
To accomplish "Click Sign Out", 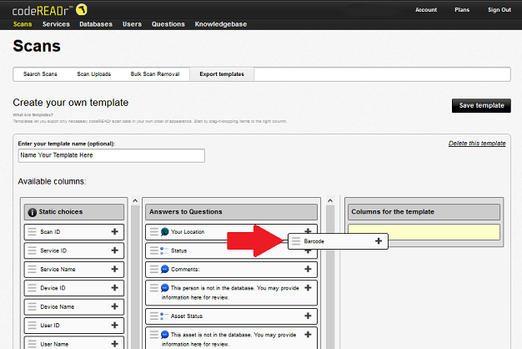I will click(x=499, y=10).
